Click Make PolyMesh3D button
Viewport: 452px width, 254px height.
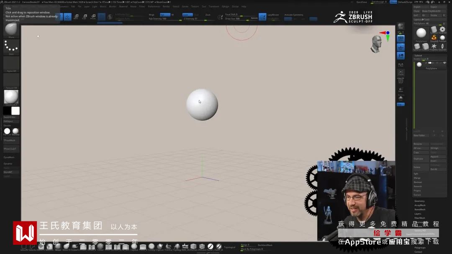434,11
